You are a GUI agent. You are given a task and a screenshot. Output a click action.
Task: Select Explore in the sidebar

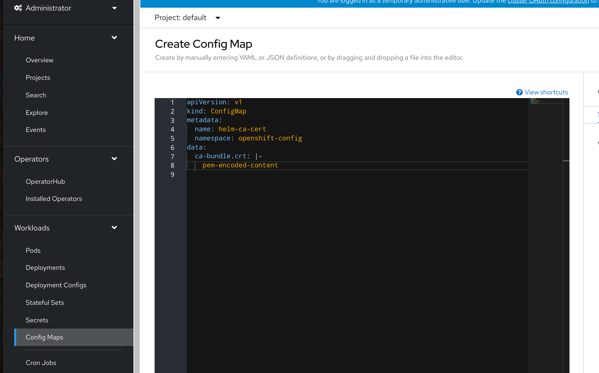(x=36, y=113)
